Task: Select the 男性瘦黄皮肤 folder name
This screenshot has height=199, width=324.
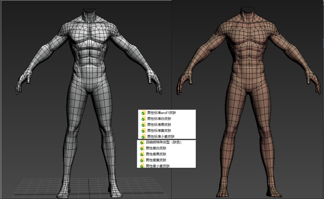Action: tap(156, 160)
